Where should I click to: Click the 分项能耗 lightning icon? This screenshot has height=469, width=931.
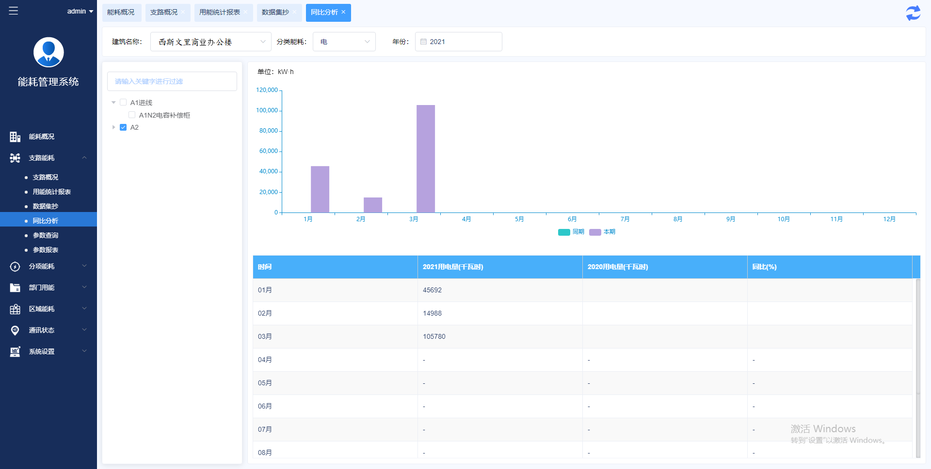coord(15,267)
